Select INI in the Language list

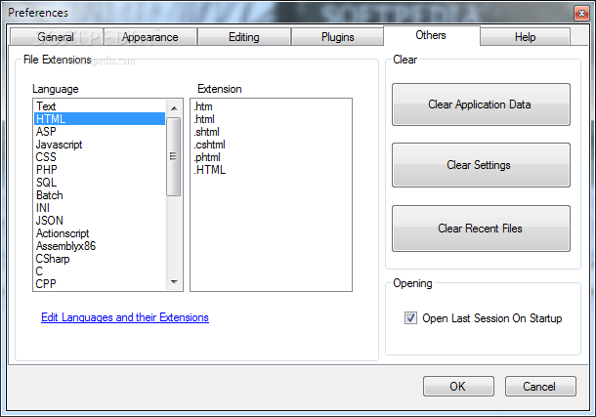click(x=100, y=208)
